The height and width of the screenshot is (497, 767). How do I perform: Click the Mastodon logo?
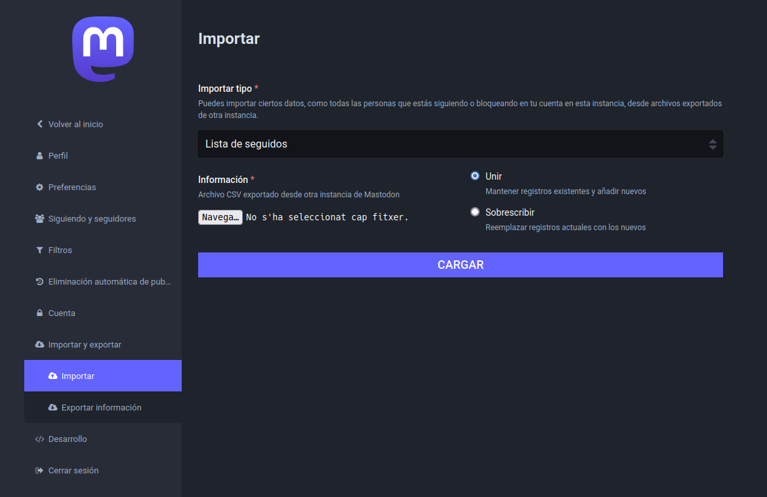pyautogui.click(x=103, y=49)
